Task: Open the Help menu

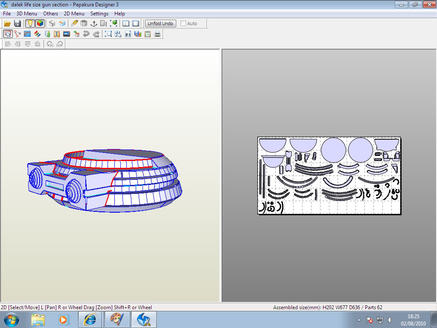Action: 119,13
